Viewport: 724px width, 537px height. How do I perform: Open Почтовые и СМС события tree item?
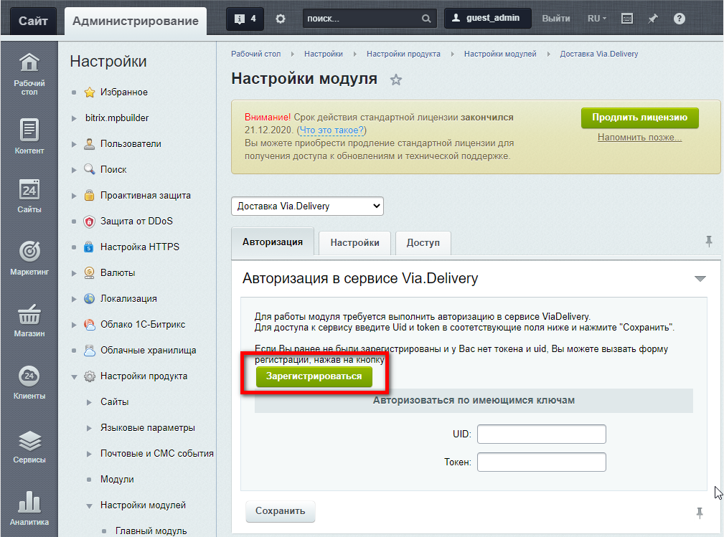point(157,454)
